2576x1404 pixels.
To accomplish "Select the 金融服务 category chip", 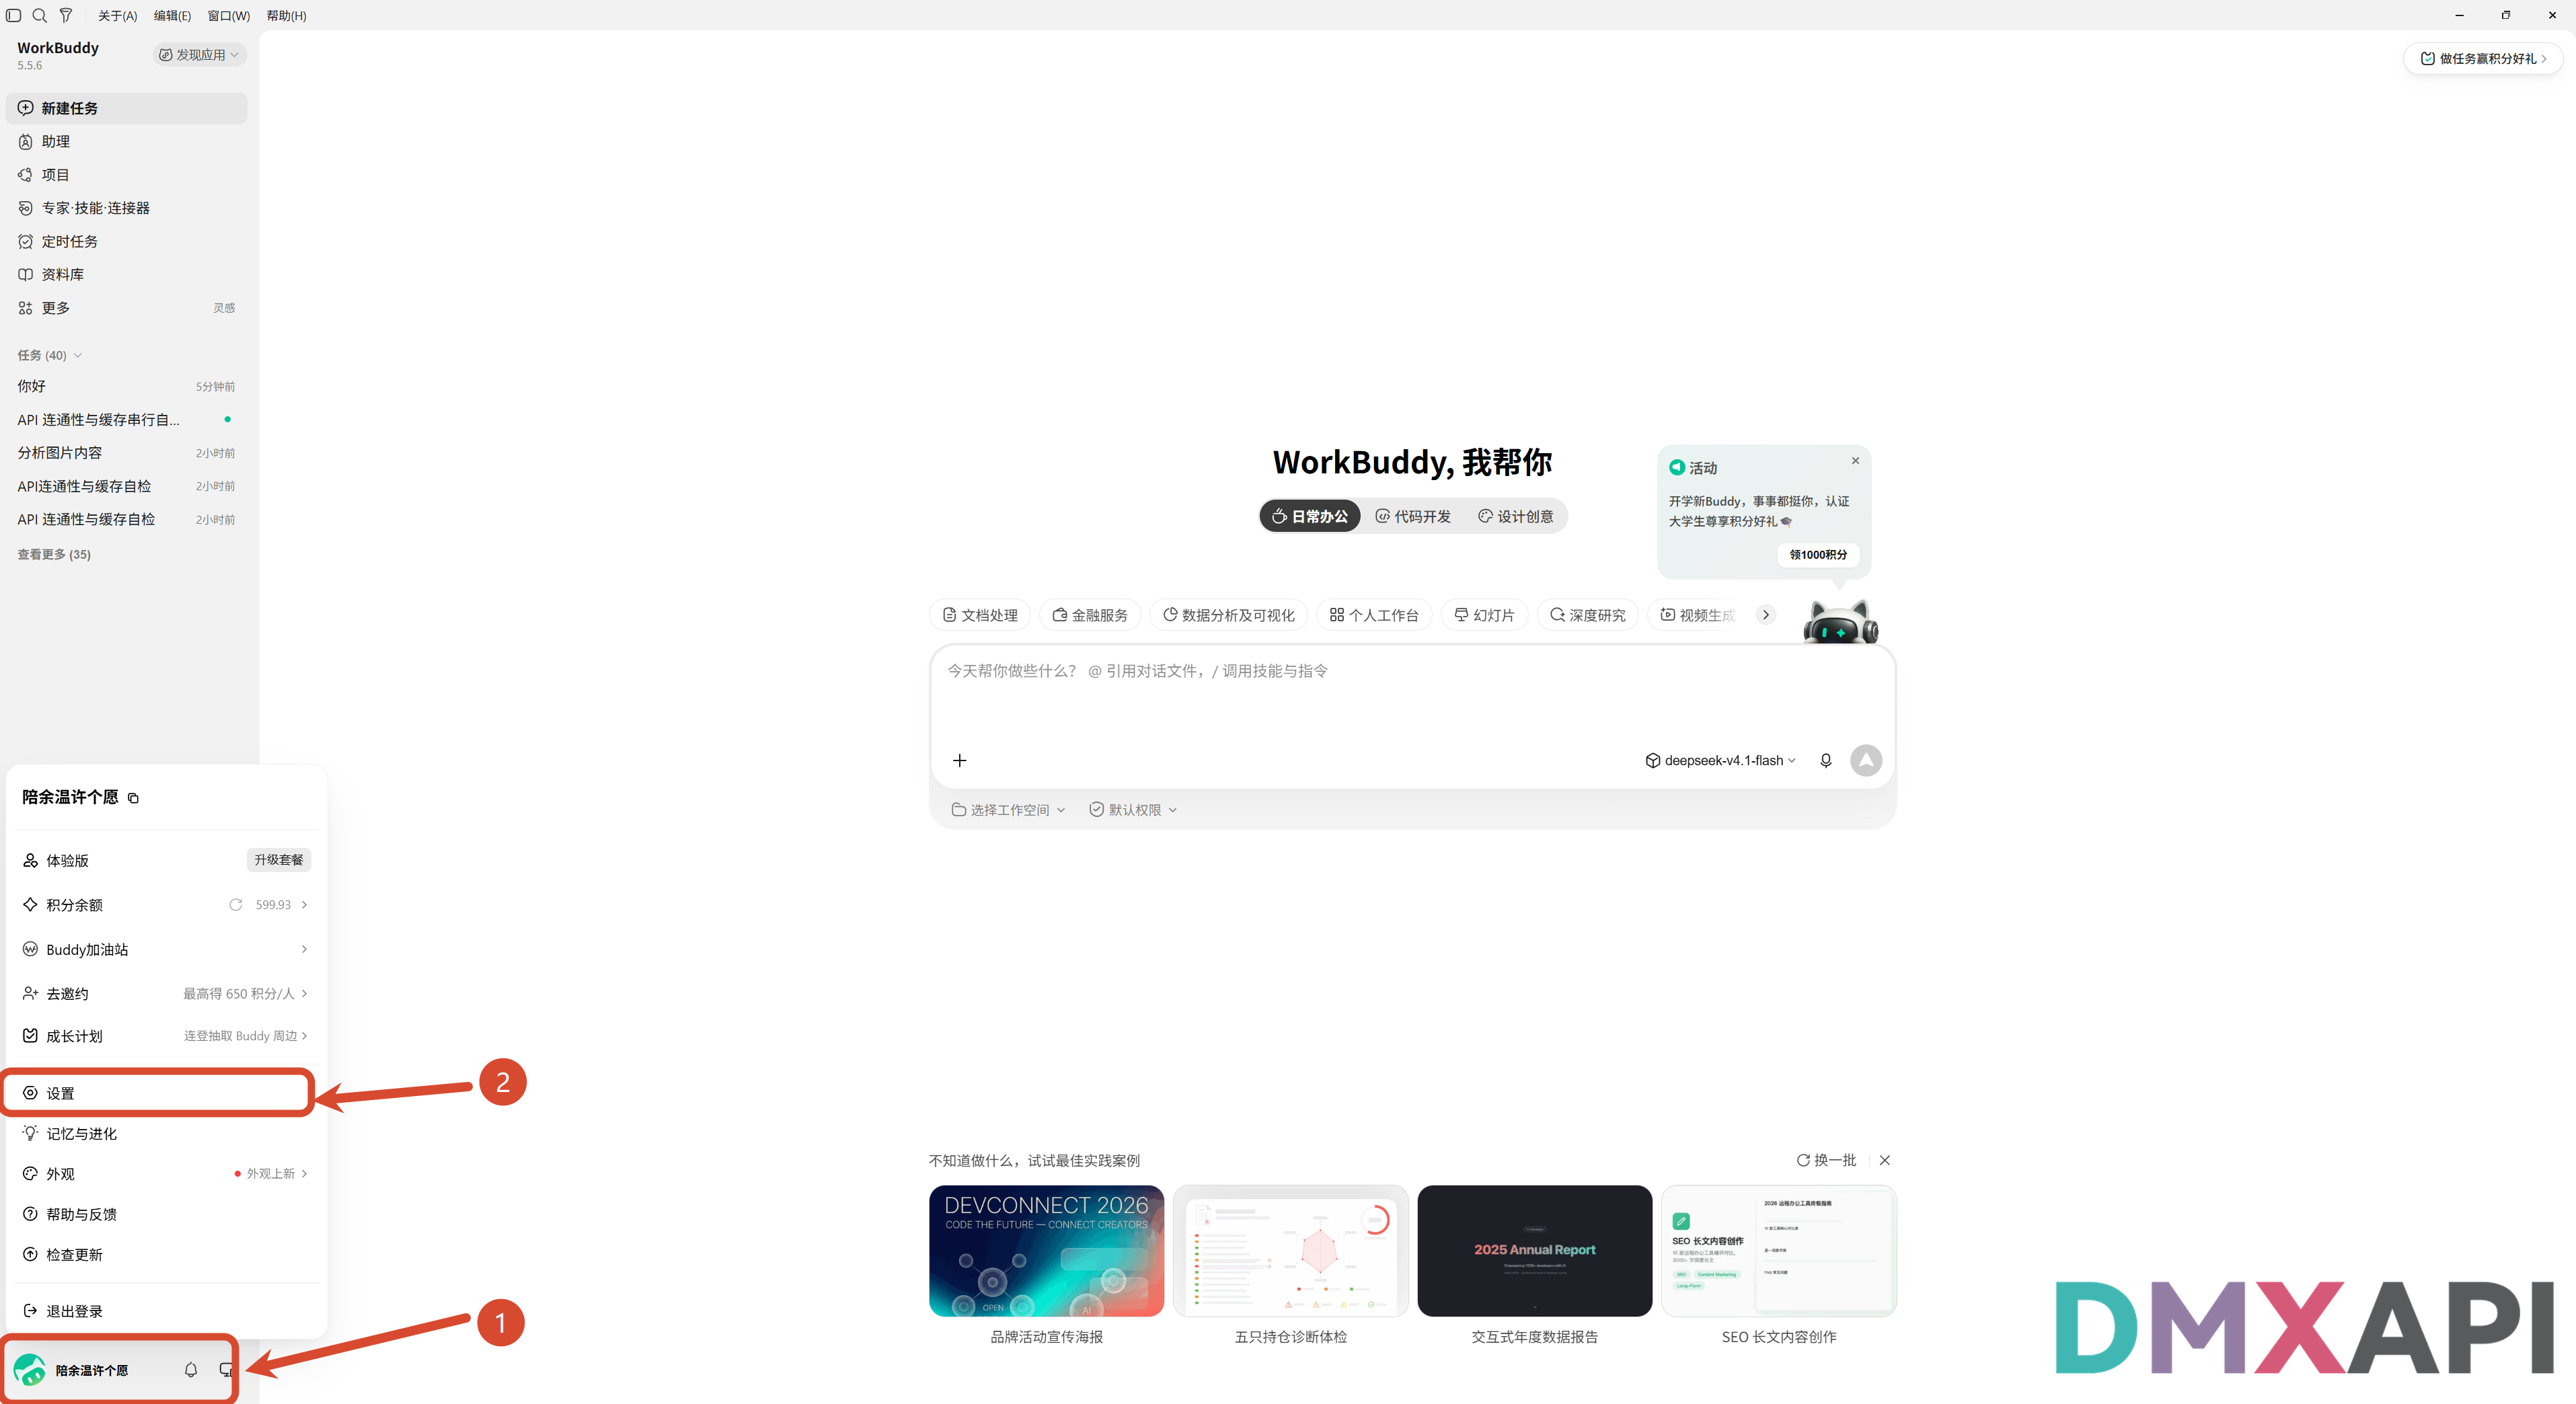I will 1090,615.
